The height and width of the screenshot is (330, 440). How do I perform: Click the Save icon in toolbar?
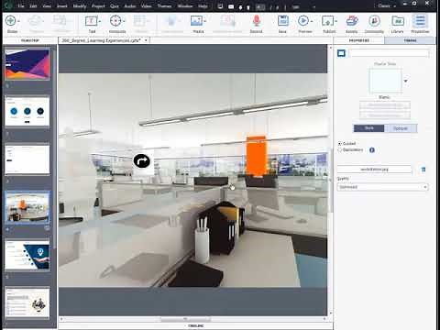[283, 21]
